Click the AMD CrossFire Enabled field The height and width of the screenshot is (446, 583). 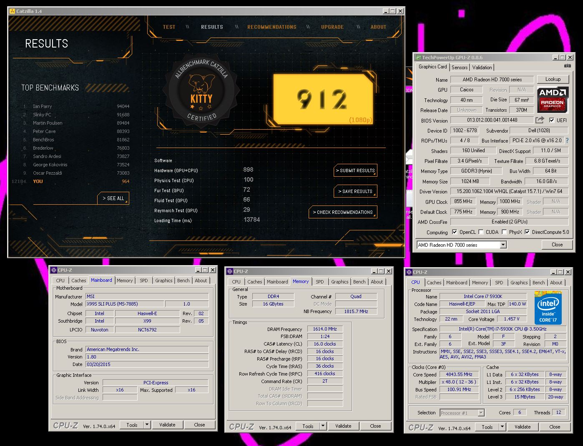(509, 222)
